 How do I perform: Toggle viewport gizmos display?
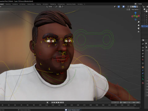tap(119, 6)
